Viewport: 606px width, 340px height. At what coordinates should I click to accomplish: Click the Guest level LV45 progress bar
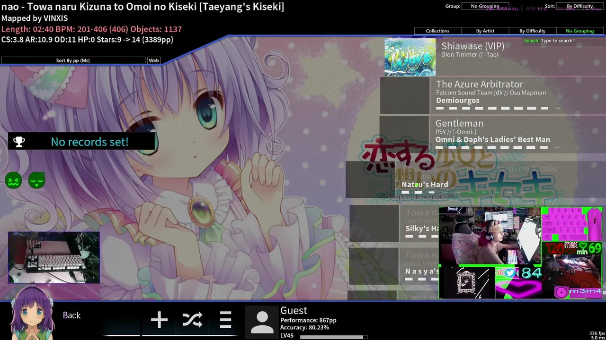click(x=334, y=337)
